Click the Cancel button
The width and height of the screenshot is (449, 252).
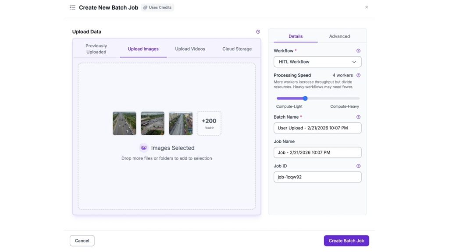(x=82, y=241)
